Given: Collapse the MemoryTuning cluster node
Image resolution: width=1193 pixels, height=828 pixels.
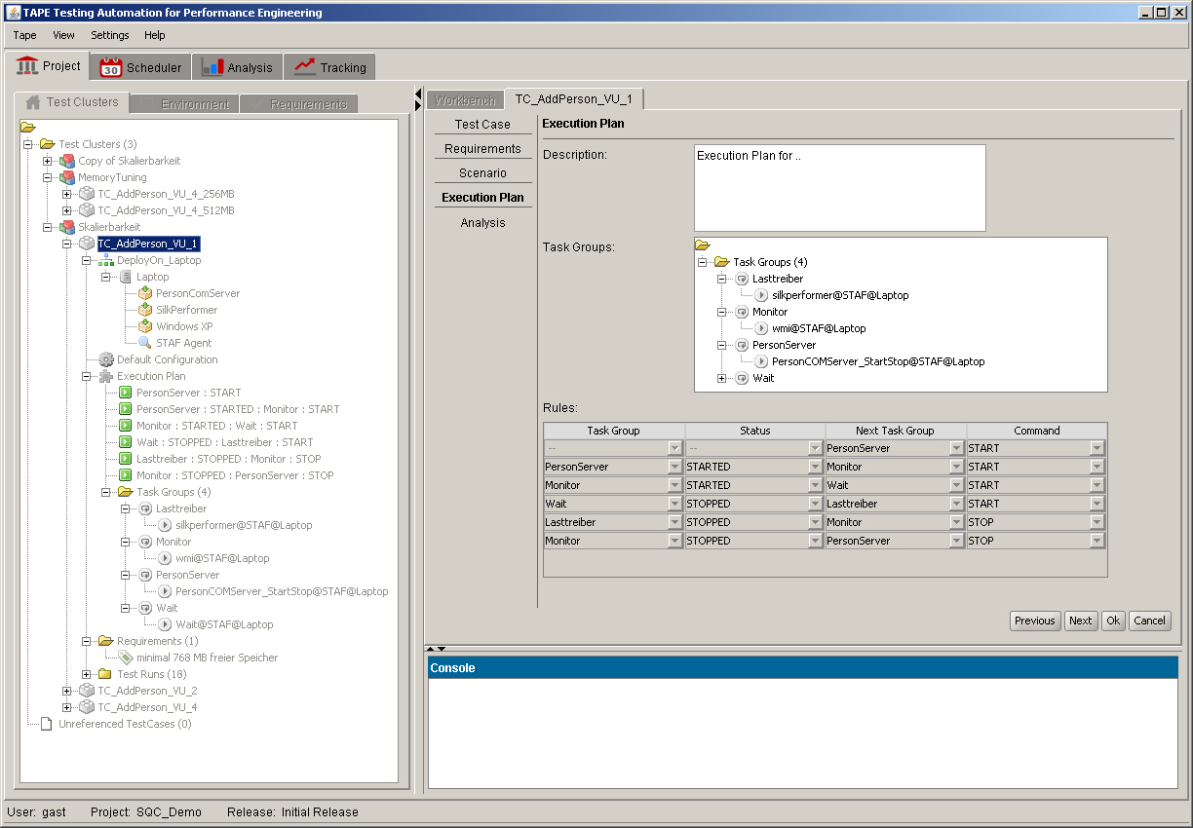Looking at the screenshot, I should (48, 178).
